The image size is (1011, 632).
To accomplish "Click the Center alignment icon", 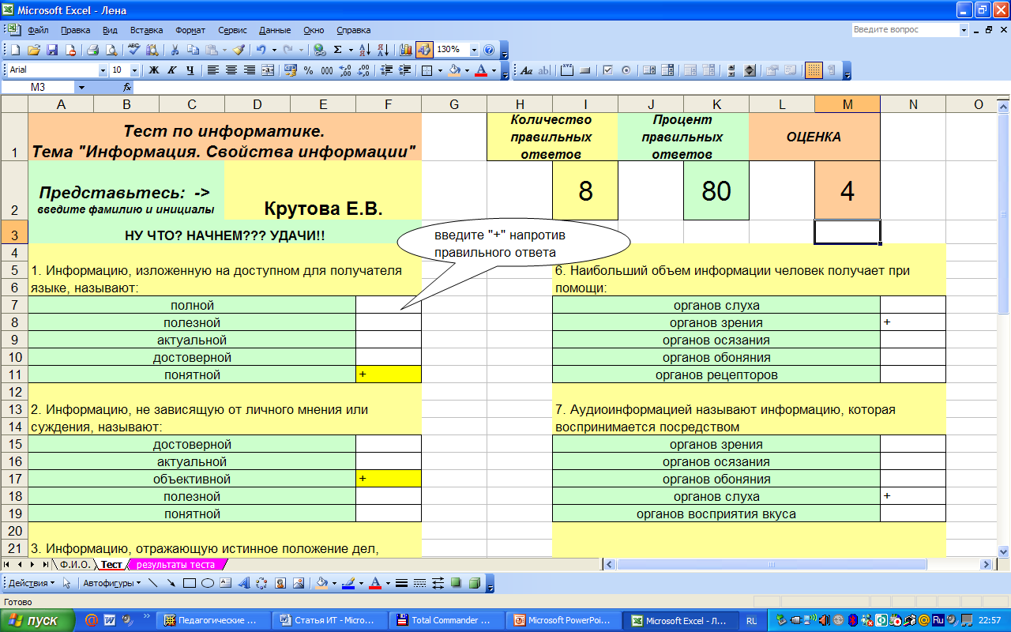I will coord(231,70).
